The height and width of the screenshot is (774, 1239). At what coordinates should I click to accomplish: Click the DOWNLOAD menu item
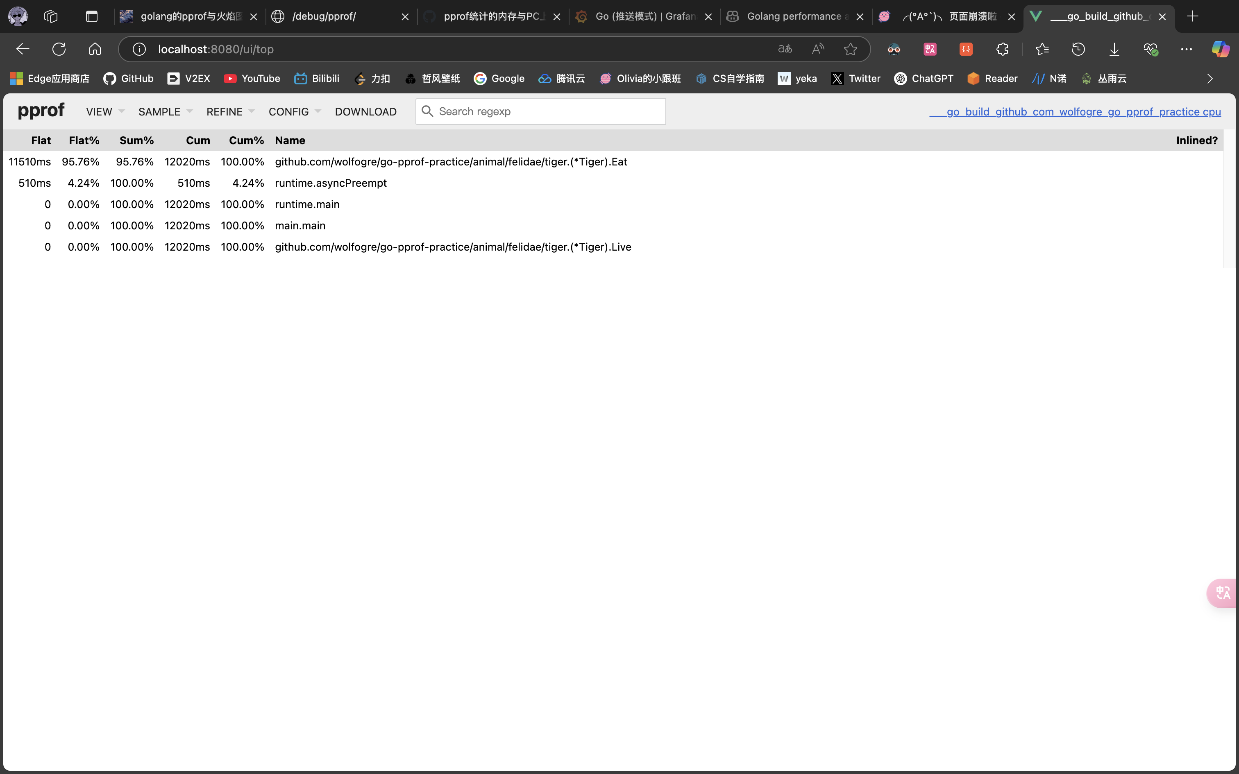[x=365, y=111]
